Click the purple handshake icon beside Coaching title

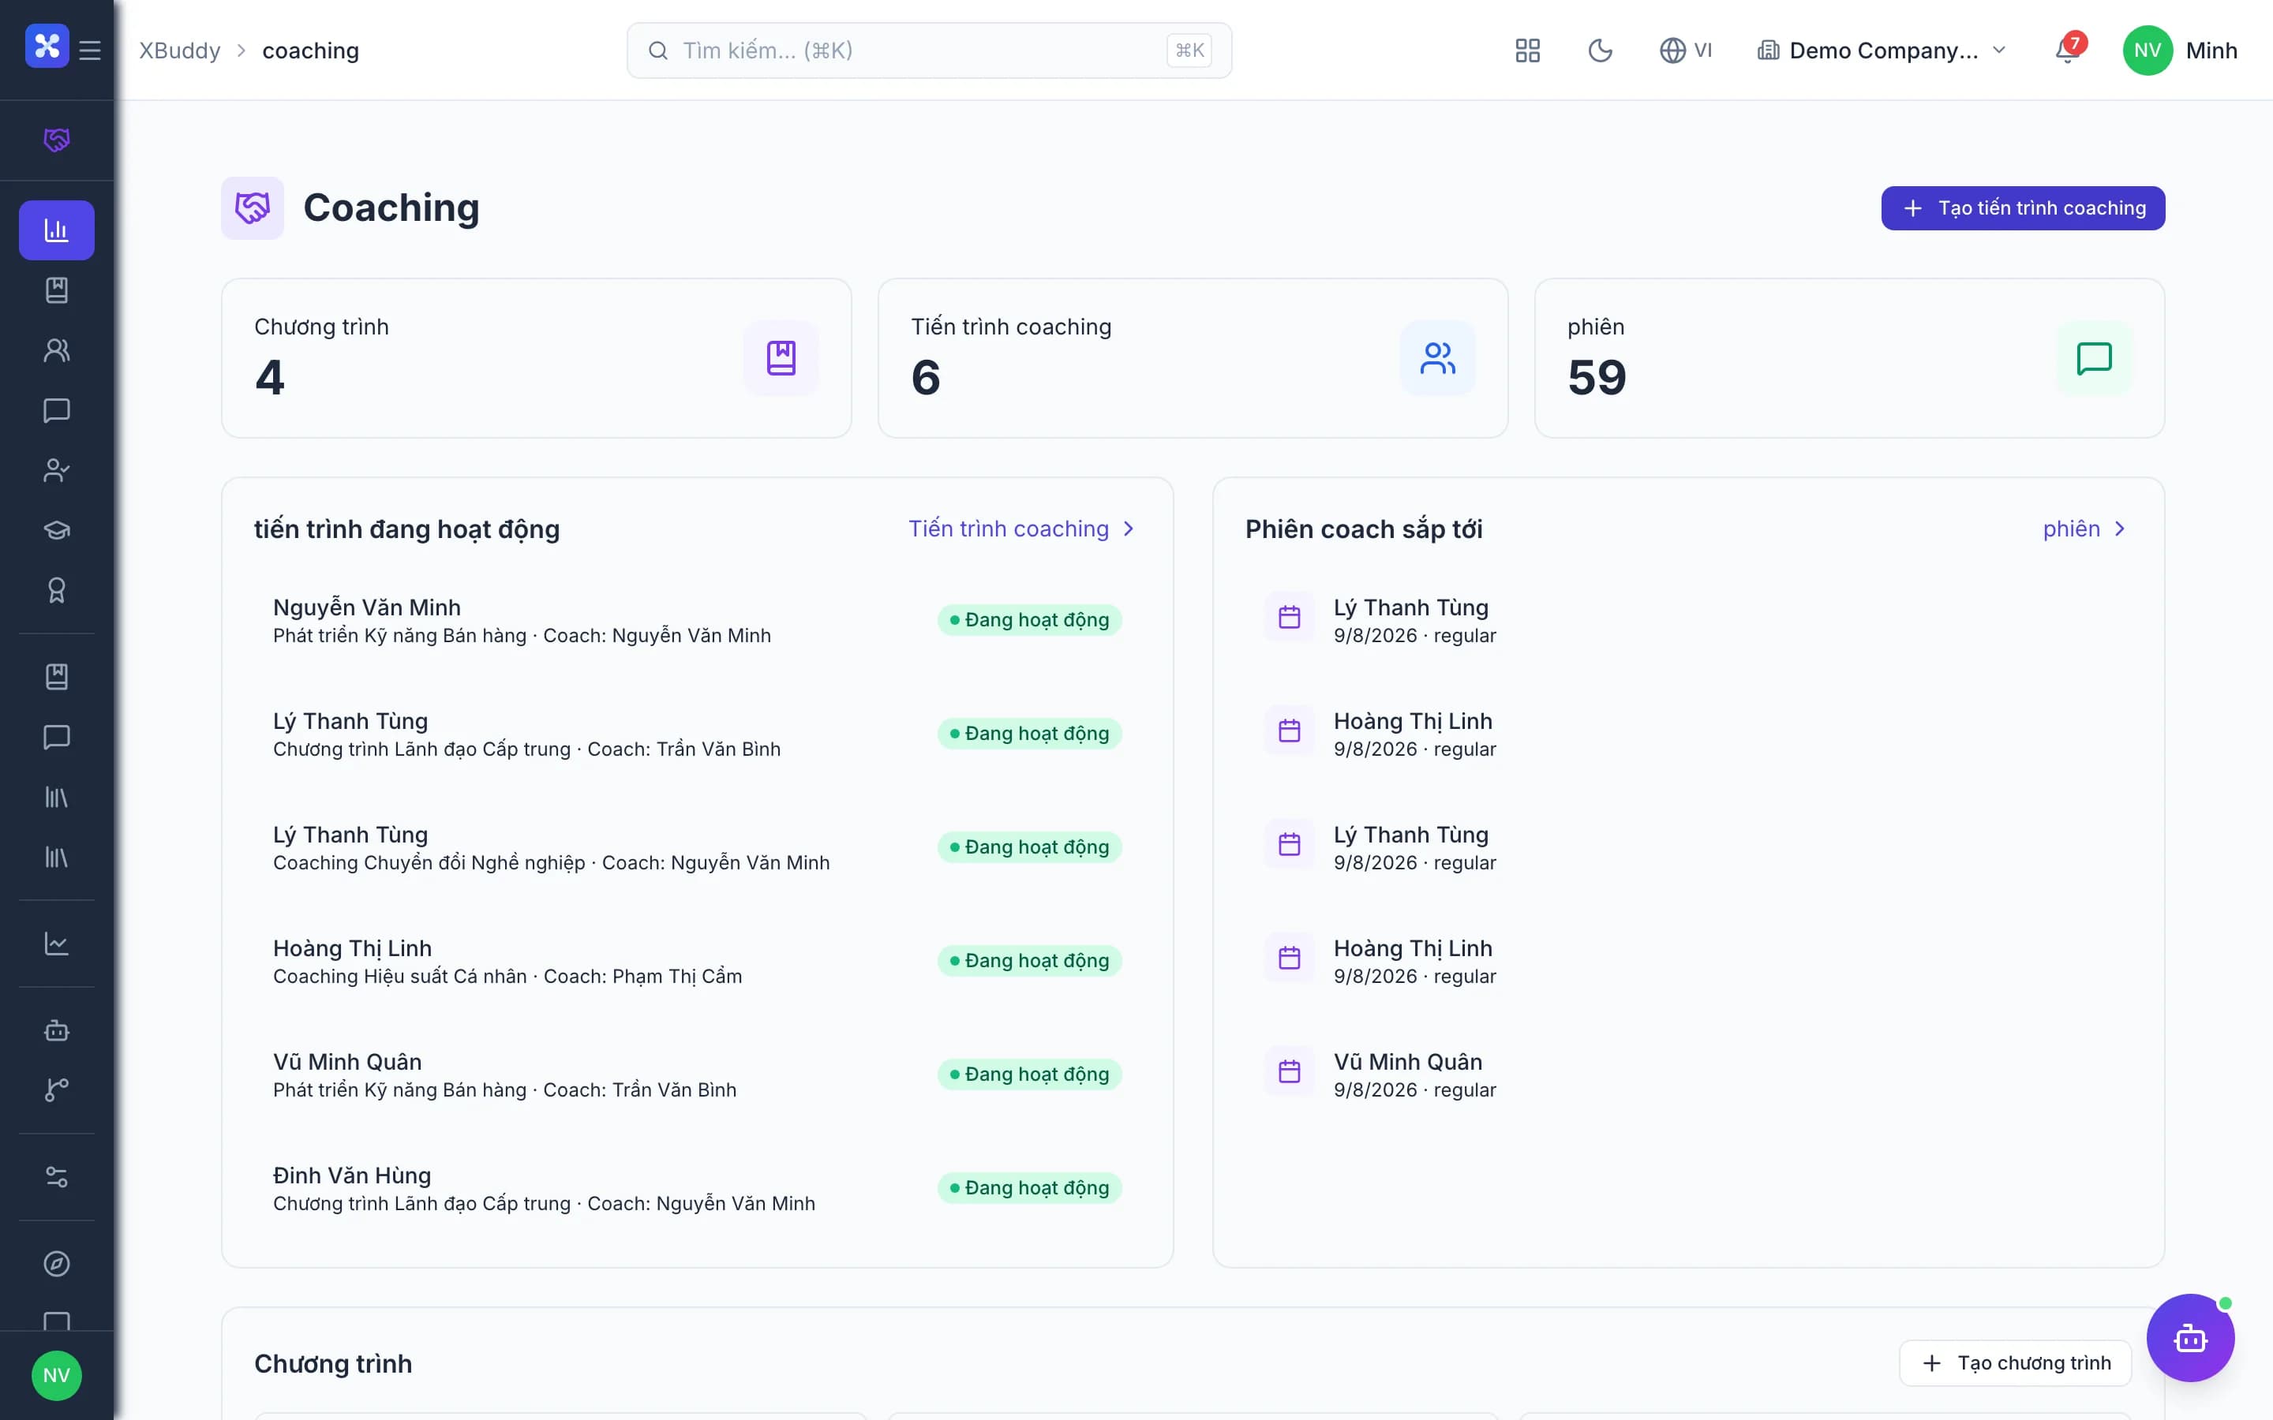pyautogui.click(x=253, y=207)
